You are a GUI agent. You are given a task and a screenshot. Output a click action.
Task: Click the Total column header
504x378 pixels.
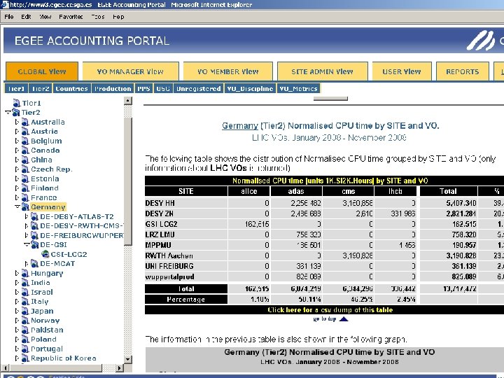coord(449,191)
